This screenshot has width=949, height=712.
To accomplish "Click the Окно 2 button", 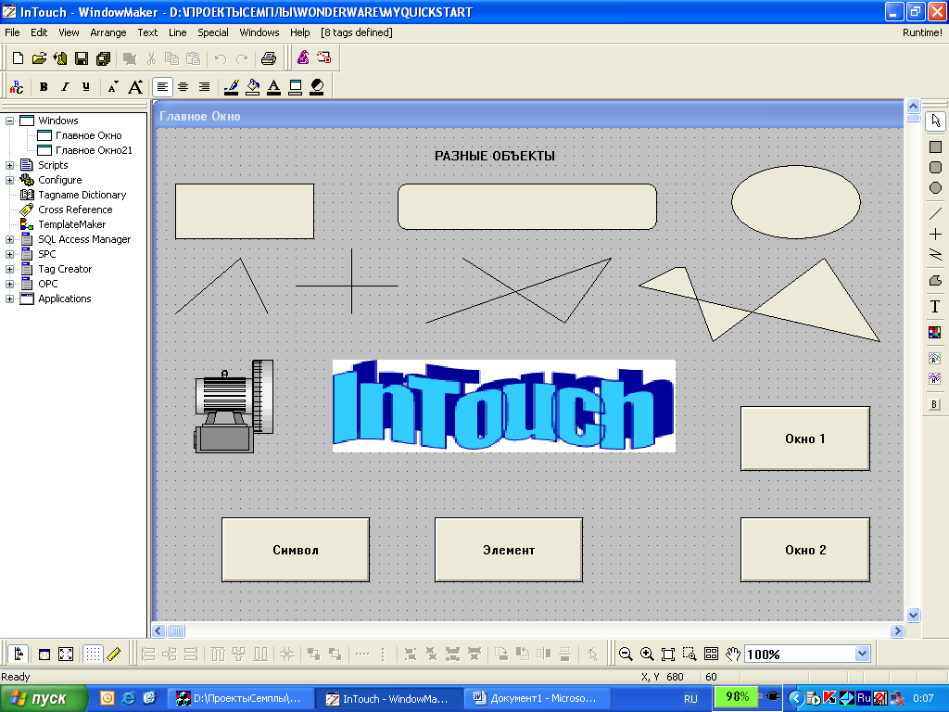I will click(x=805, y=550).
